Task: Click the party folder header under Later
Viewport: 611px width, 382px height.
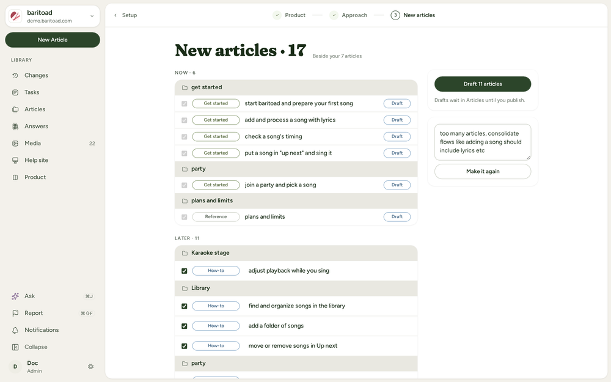Action: tap(296, 363)
